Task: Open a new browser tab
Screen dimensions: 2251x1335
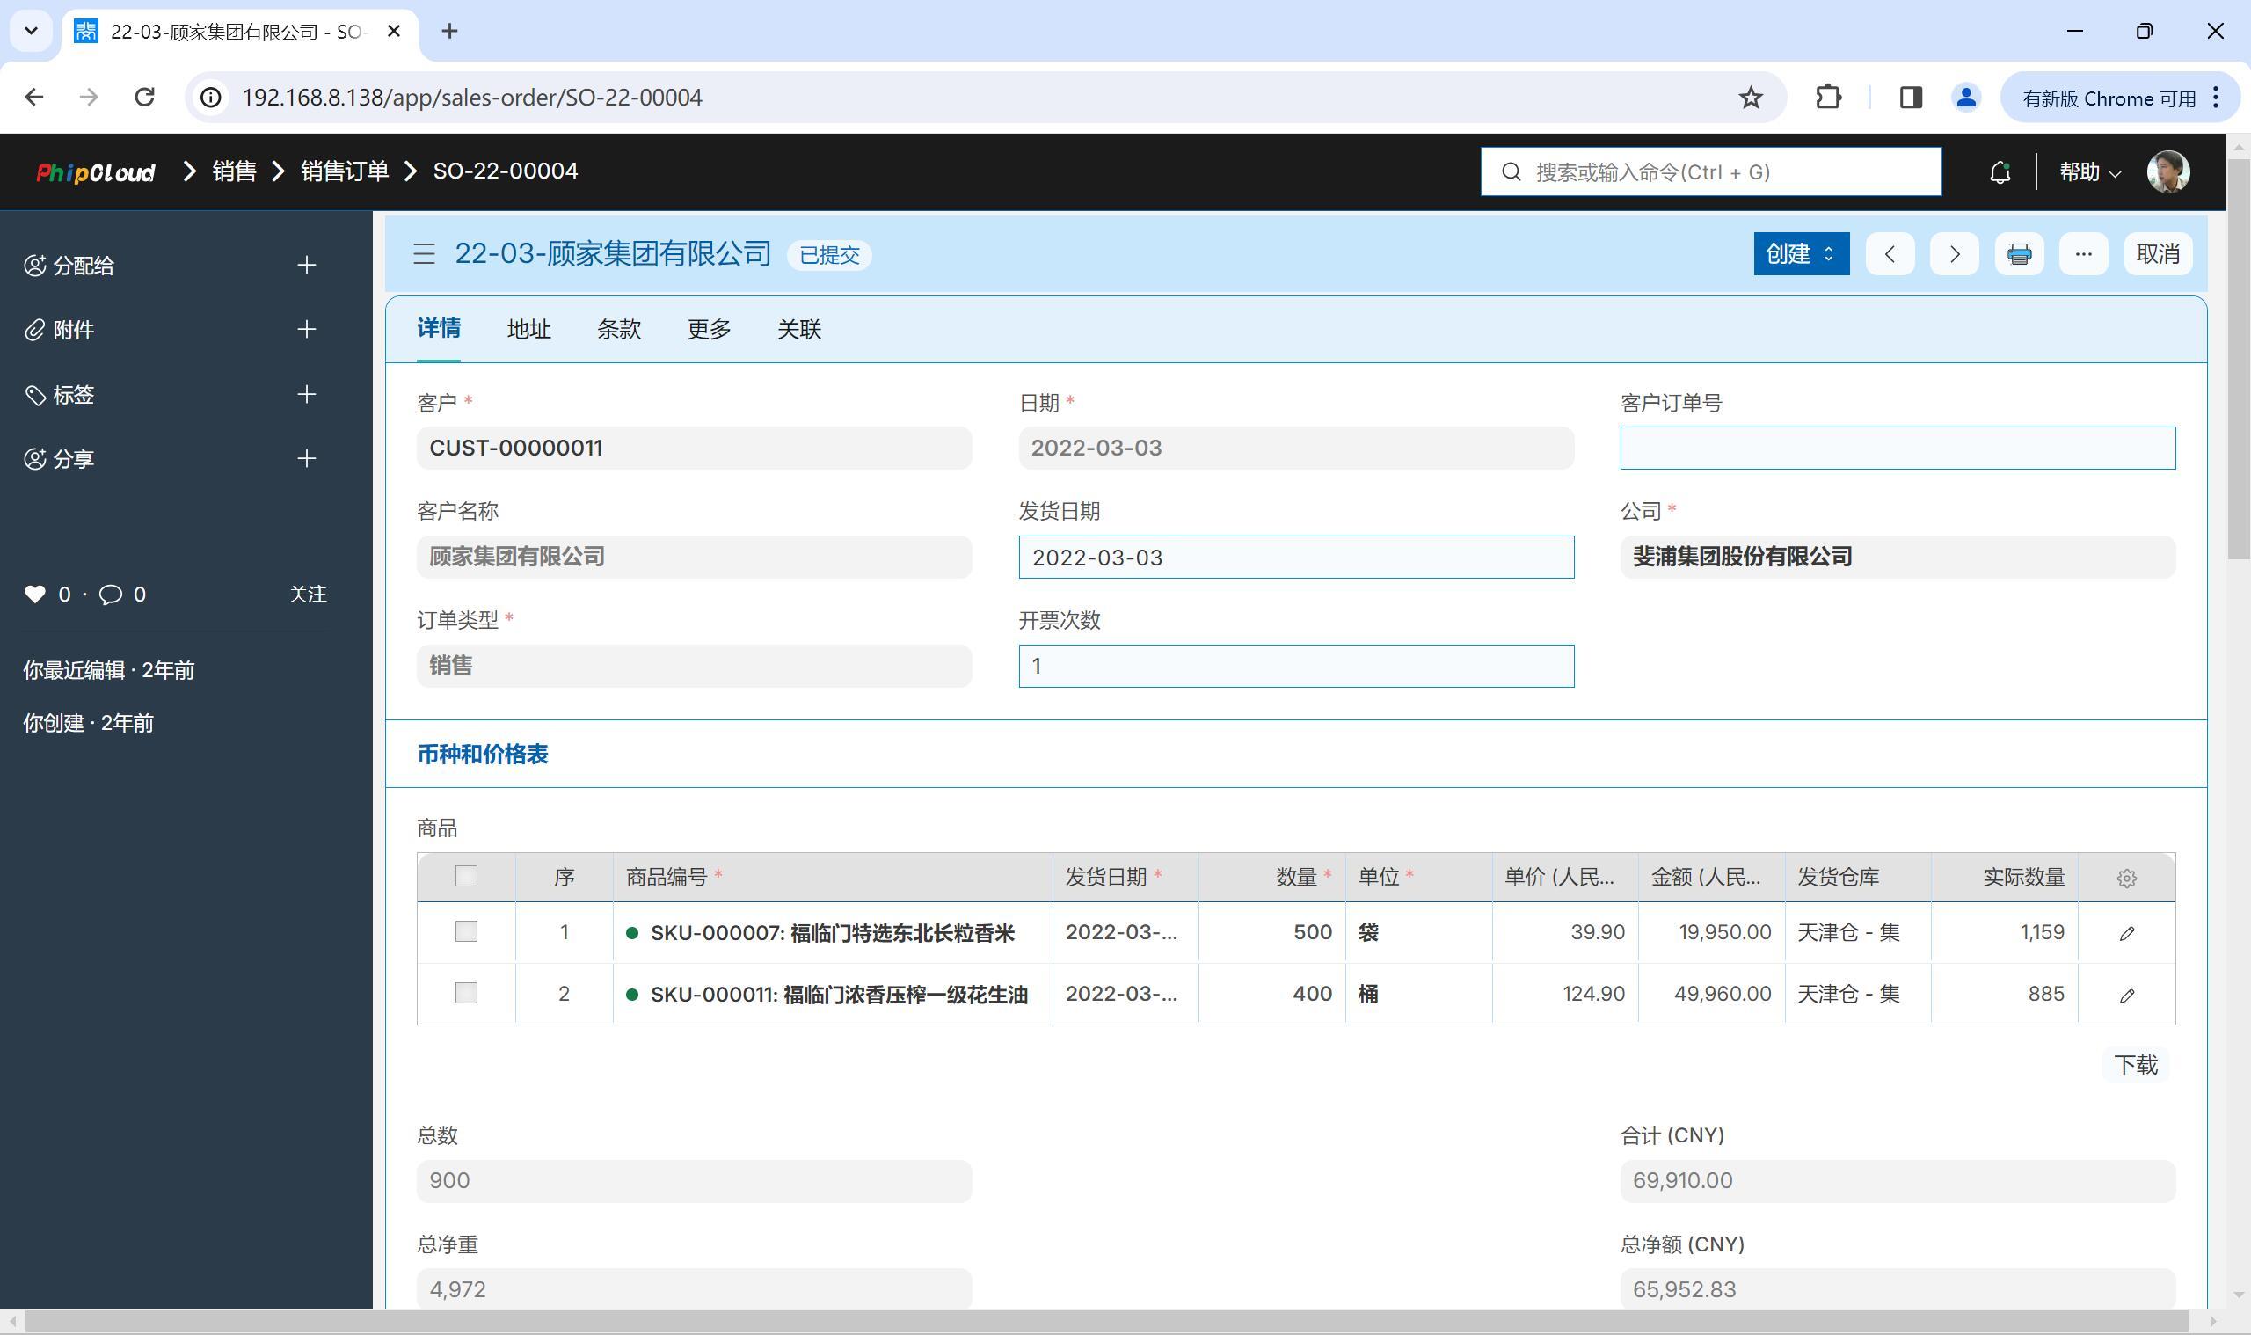Action: pyautogui.click(x=449, y=32)
